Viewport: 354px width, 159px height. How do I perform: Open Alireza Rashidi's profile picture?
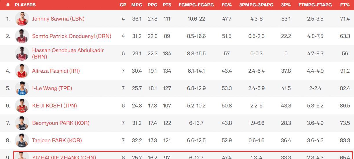click(x=22, y=71)
